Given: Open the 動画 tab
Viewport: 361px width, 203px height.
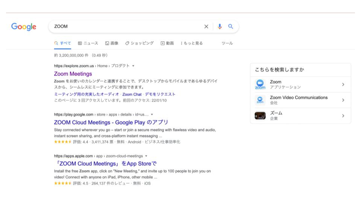Looking at the screenshot, I should [167, 43].
